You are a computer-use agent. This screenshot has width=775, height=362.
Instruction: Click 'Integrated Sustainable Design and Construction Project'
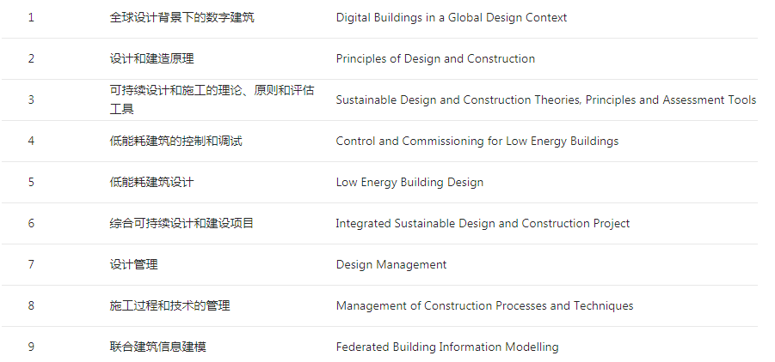click(x=483, y=224)
